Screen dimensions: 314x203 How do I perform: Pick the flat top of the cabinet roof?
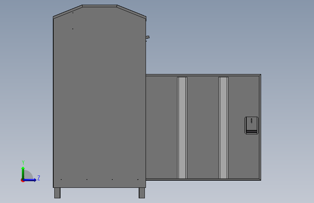[x=100, y=6]
